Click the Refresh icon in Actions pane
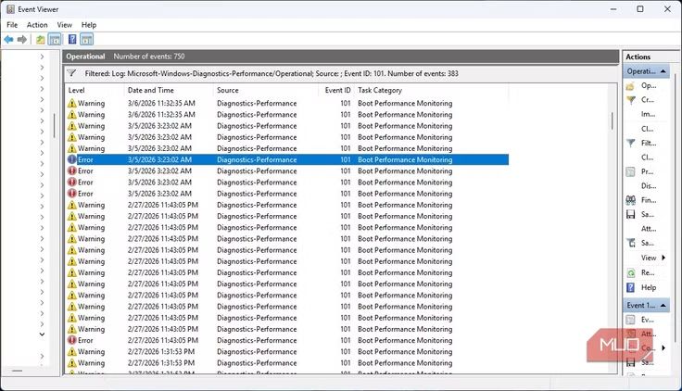This screenshot has width=682, height=391. 630,273
